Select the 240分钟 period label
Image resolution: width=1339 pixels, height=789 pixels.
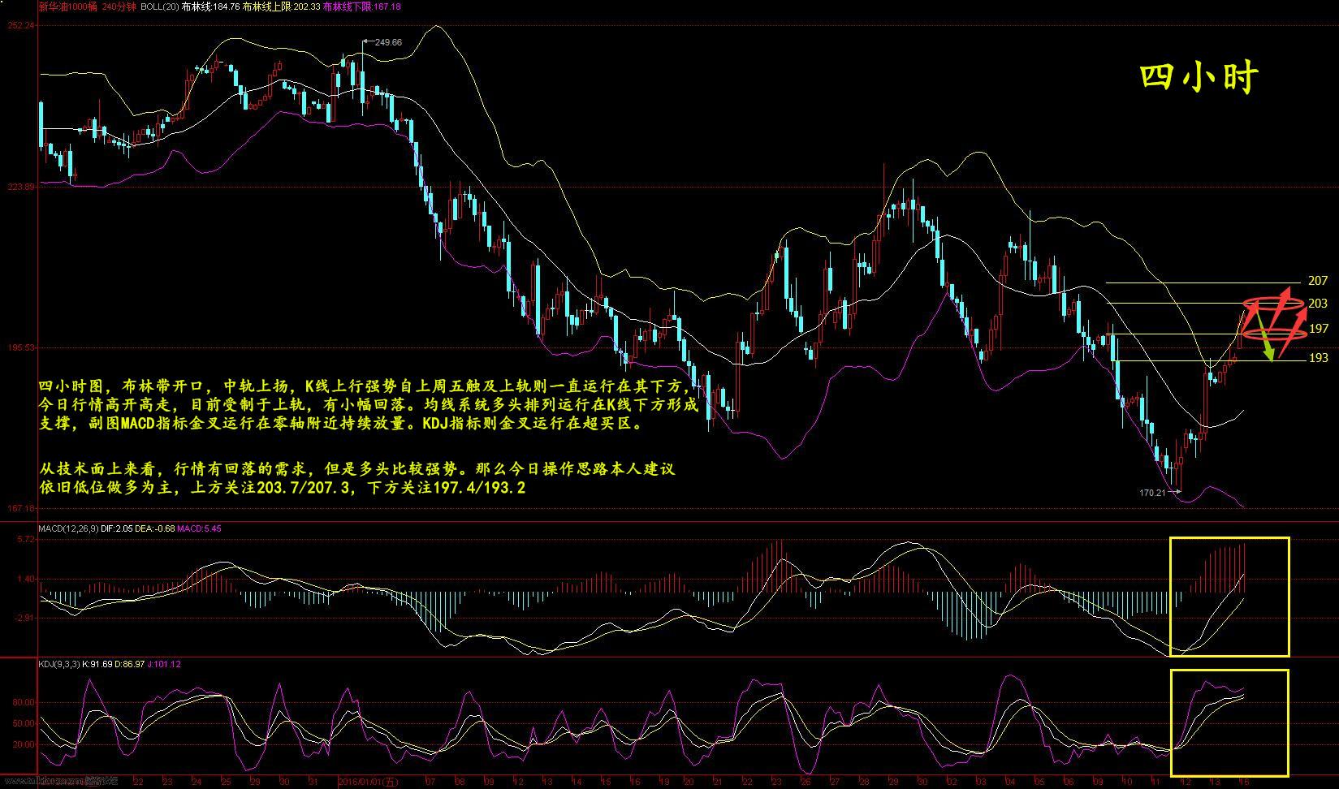pyautogui.click(x=119, y=6)
